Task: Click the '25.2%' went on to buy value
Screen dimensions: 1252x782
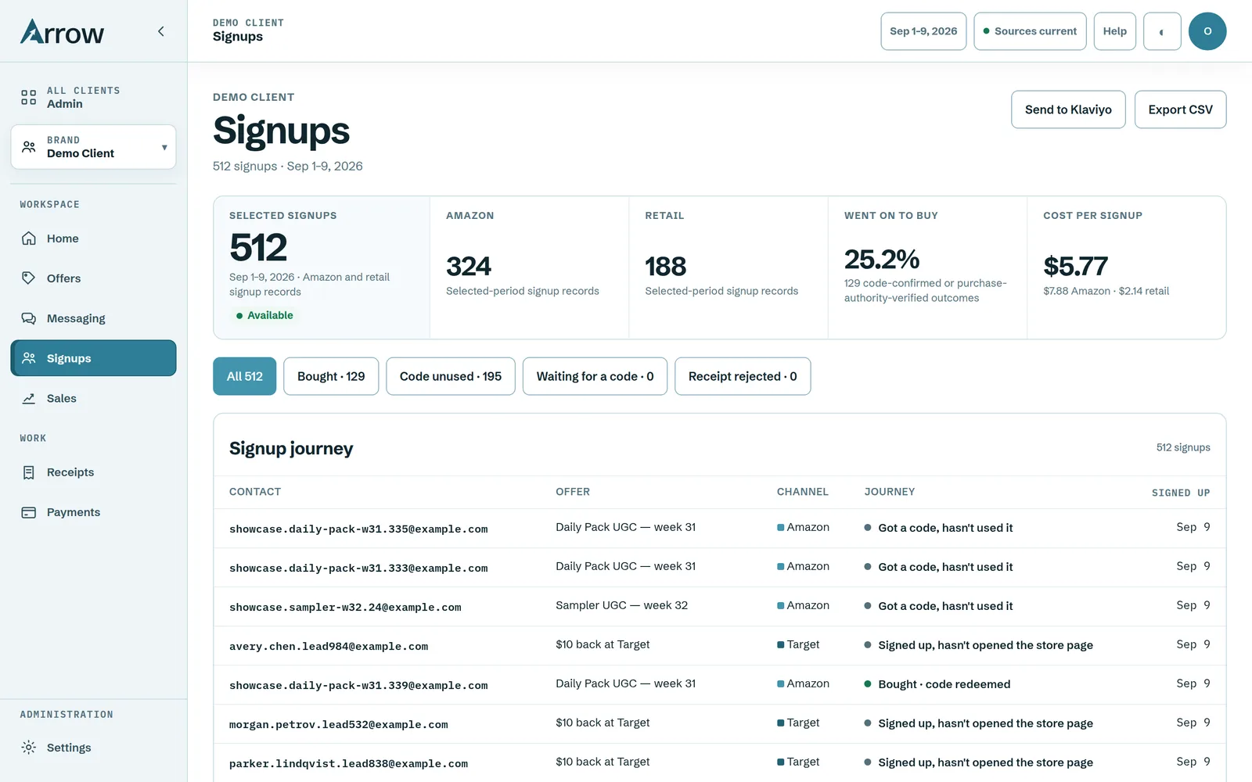Action: [x=882, y=259]
